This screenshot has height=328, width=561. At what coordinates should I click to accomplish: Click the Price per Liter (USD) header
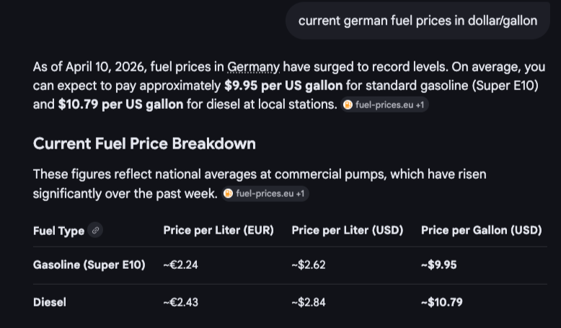coord(347,231)
